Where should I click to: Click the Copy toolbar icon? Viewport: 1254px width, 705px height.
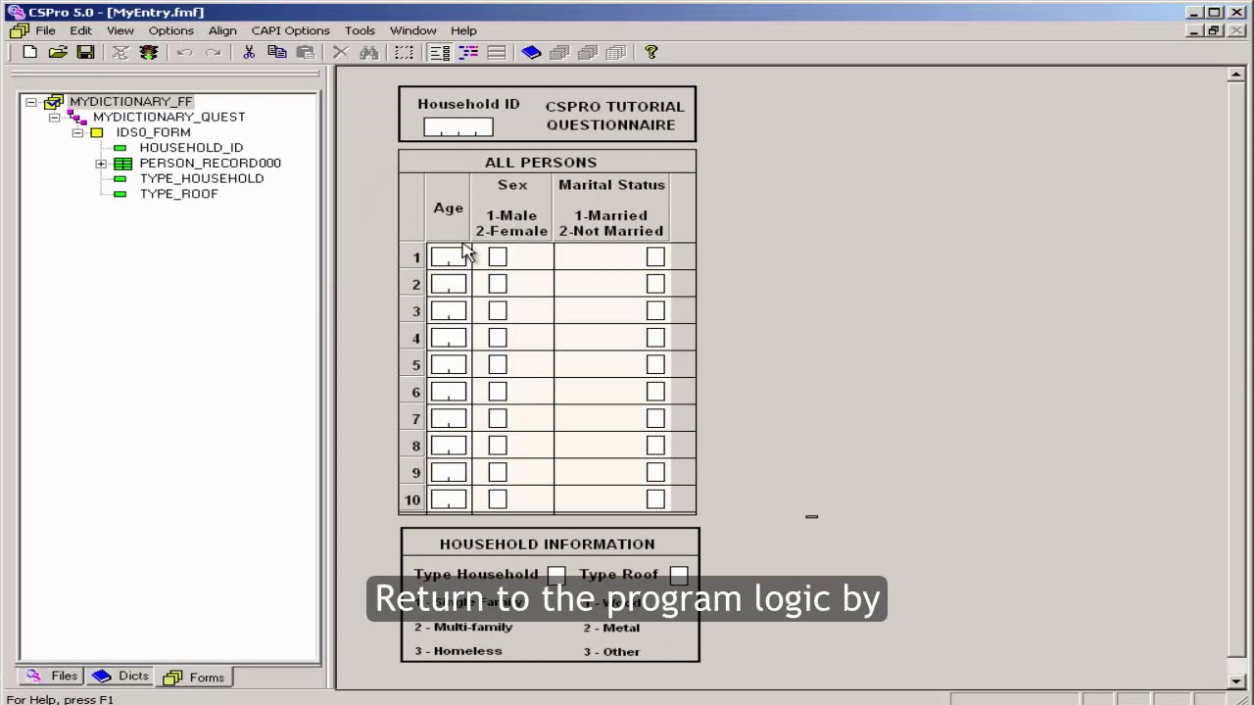click(277, 53)
